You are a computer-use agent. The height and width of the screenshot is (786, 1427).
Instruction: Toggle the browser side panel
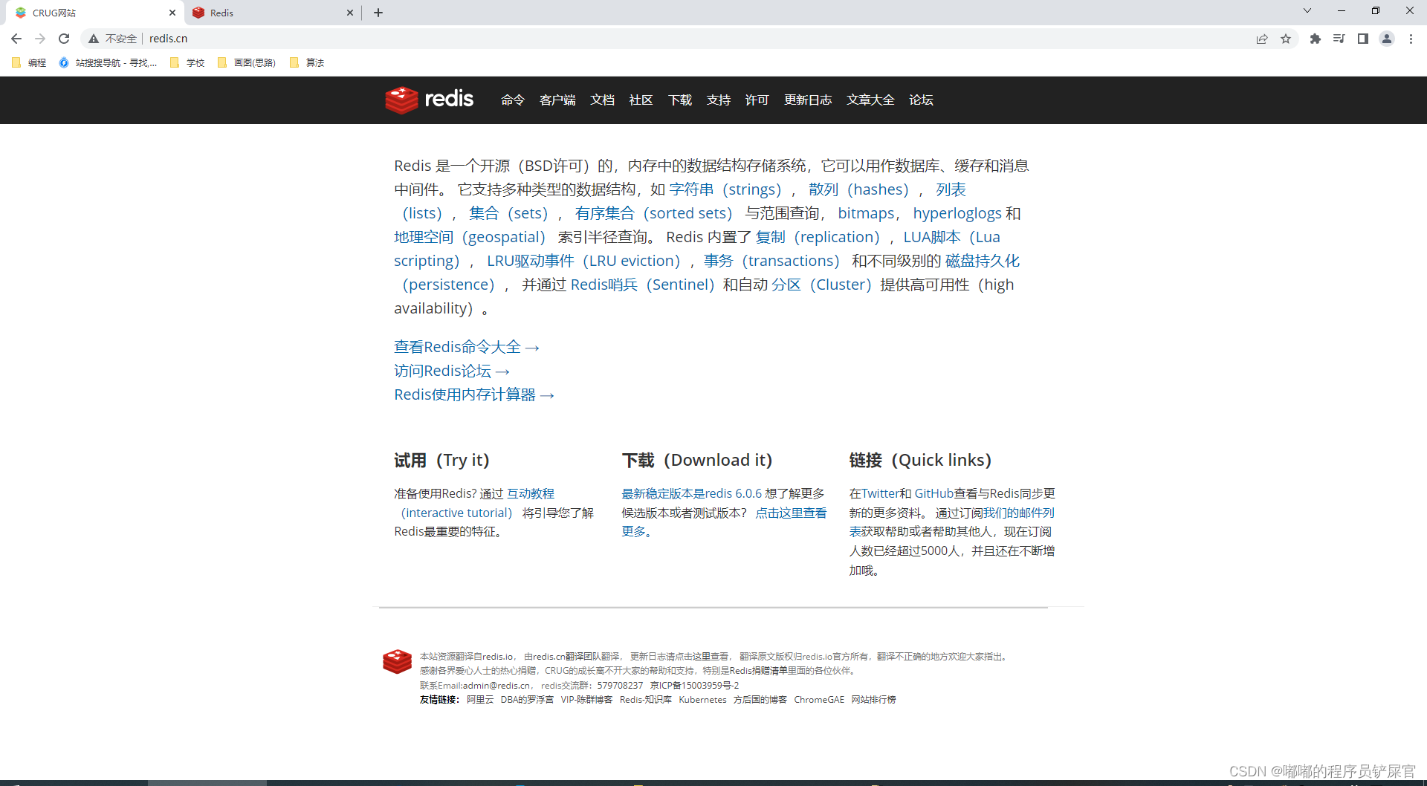[1363, 39]
